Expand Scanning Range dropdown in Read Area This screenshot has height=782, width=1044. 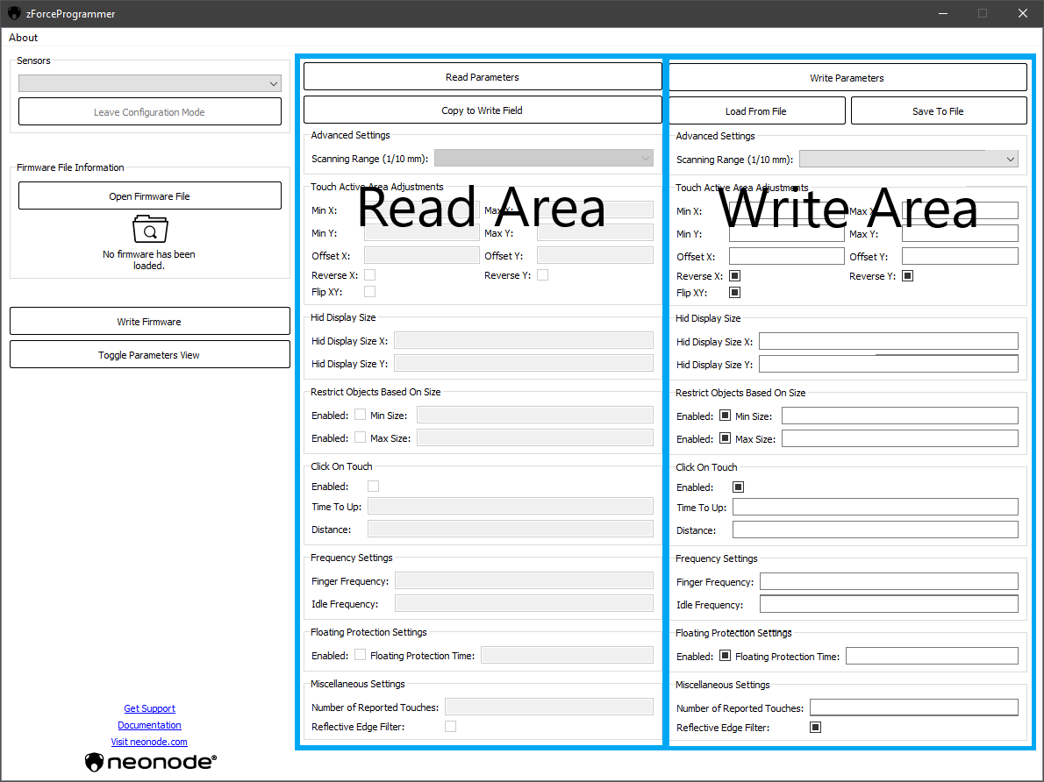pyautogui.click(x=544, y=159)
